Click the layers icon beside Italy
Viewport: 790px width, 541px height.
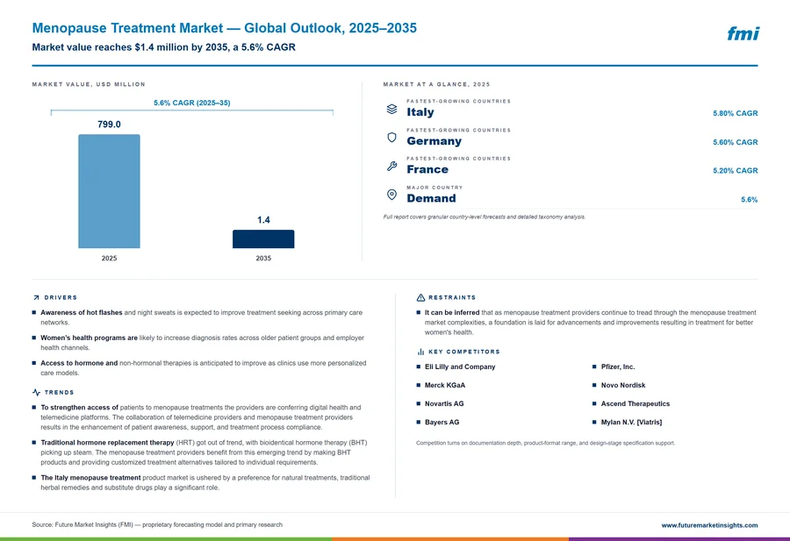(391, 109)
